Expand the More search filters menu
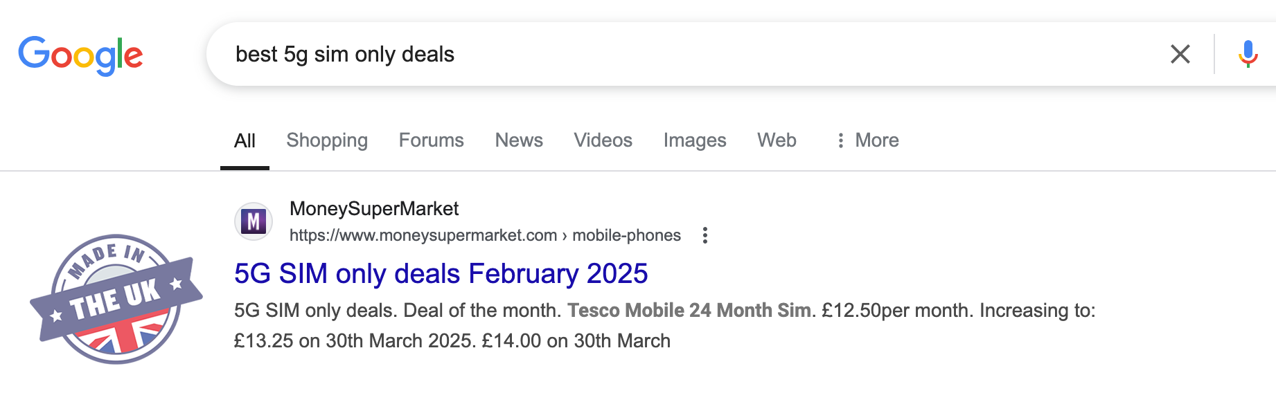 point(867,140)
